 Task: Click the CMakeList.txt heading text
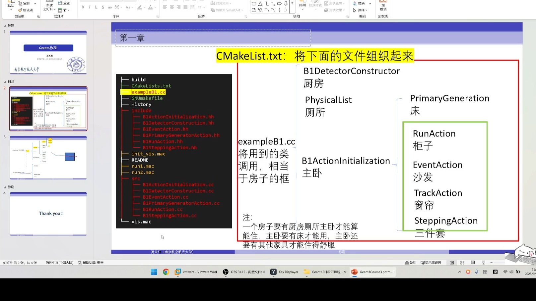click(x=314, y=56)
